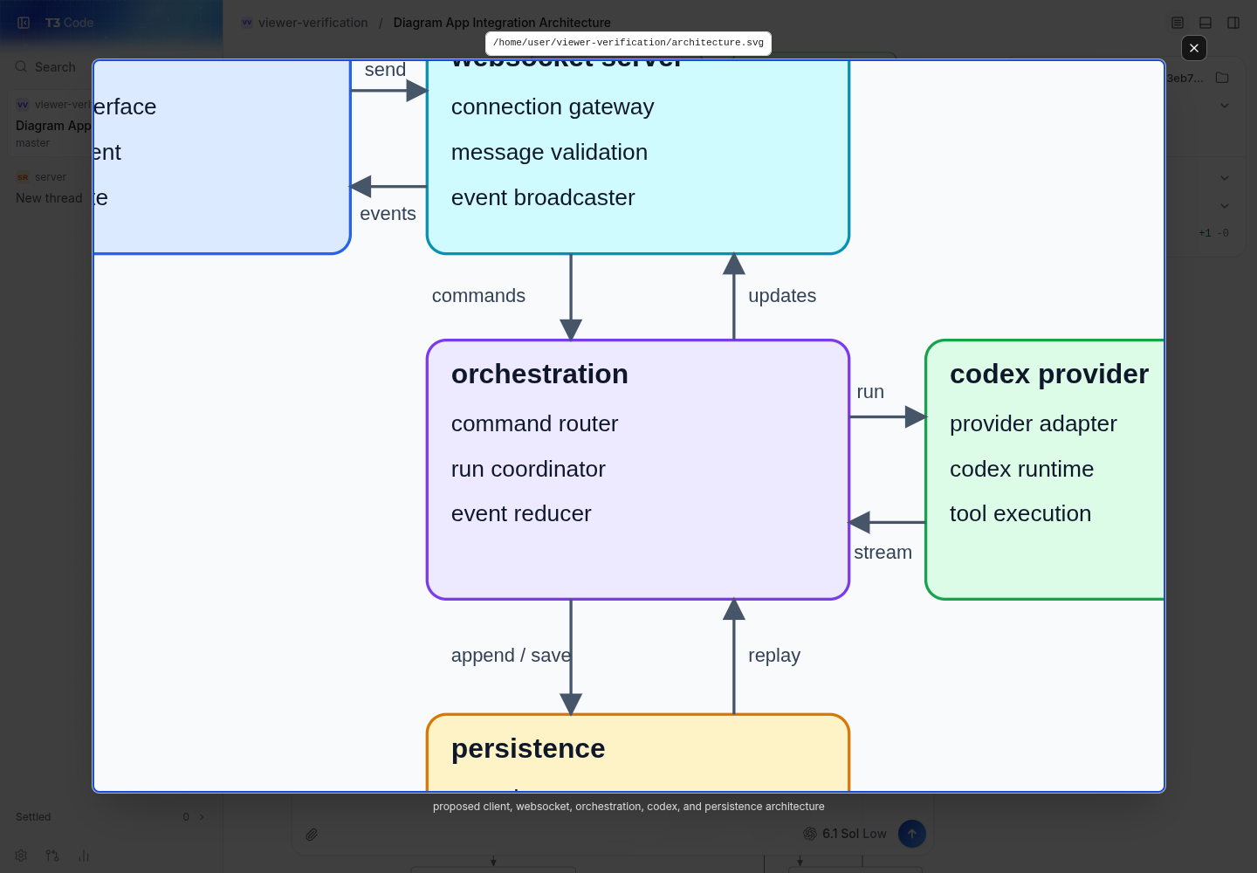
Task: Expand the chevron just below the folder icon
Action: coord(1225,106)
